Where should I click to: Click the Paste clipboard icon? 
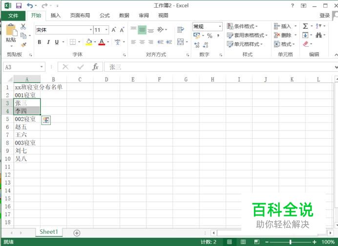11,30
